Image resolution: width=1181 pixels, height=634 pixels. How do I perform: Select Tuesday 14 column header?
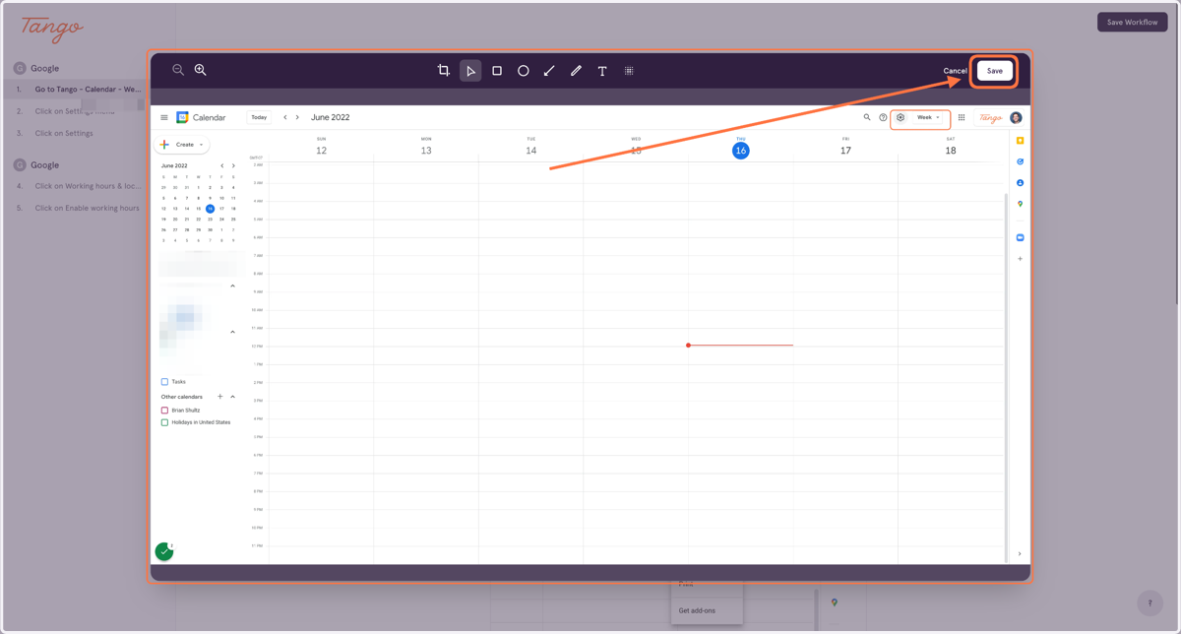coord(530,148)
